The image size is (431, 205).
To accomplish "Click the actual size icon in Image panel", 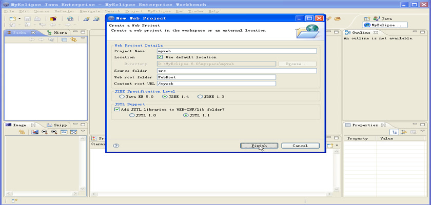I will [x=64, y=132].
